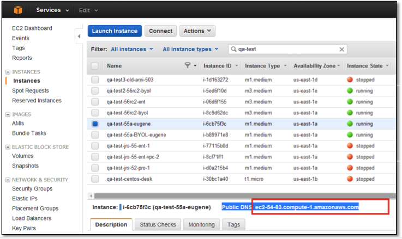This screenshot has height=239, width=402.
Task: Open the Edit dropdown in top bar
Action: [88, 10]
